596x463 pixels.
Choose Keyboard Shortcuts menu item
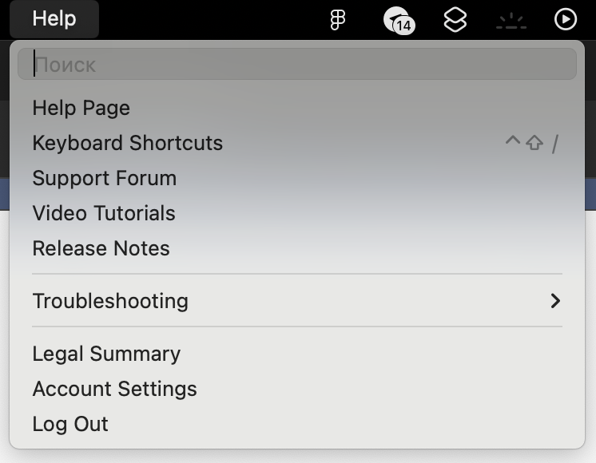[x=297, y=143]
